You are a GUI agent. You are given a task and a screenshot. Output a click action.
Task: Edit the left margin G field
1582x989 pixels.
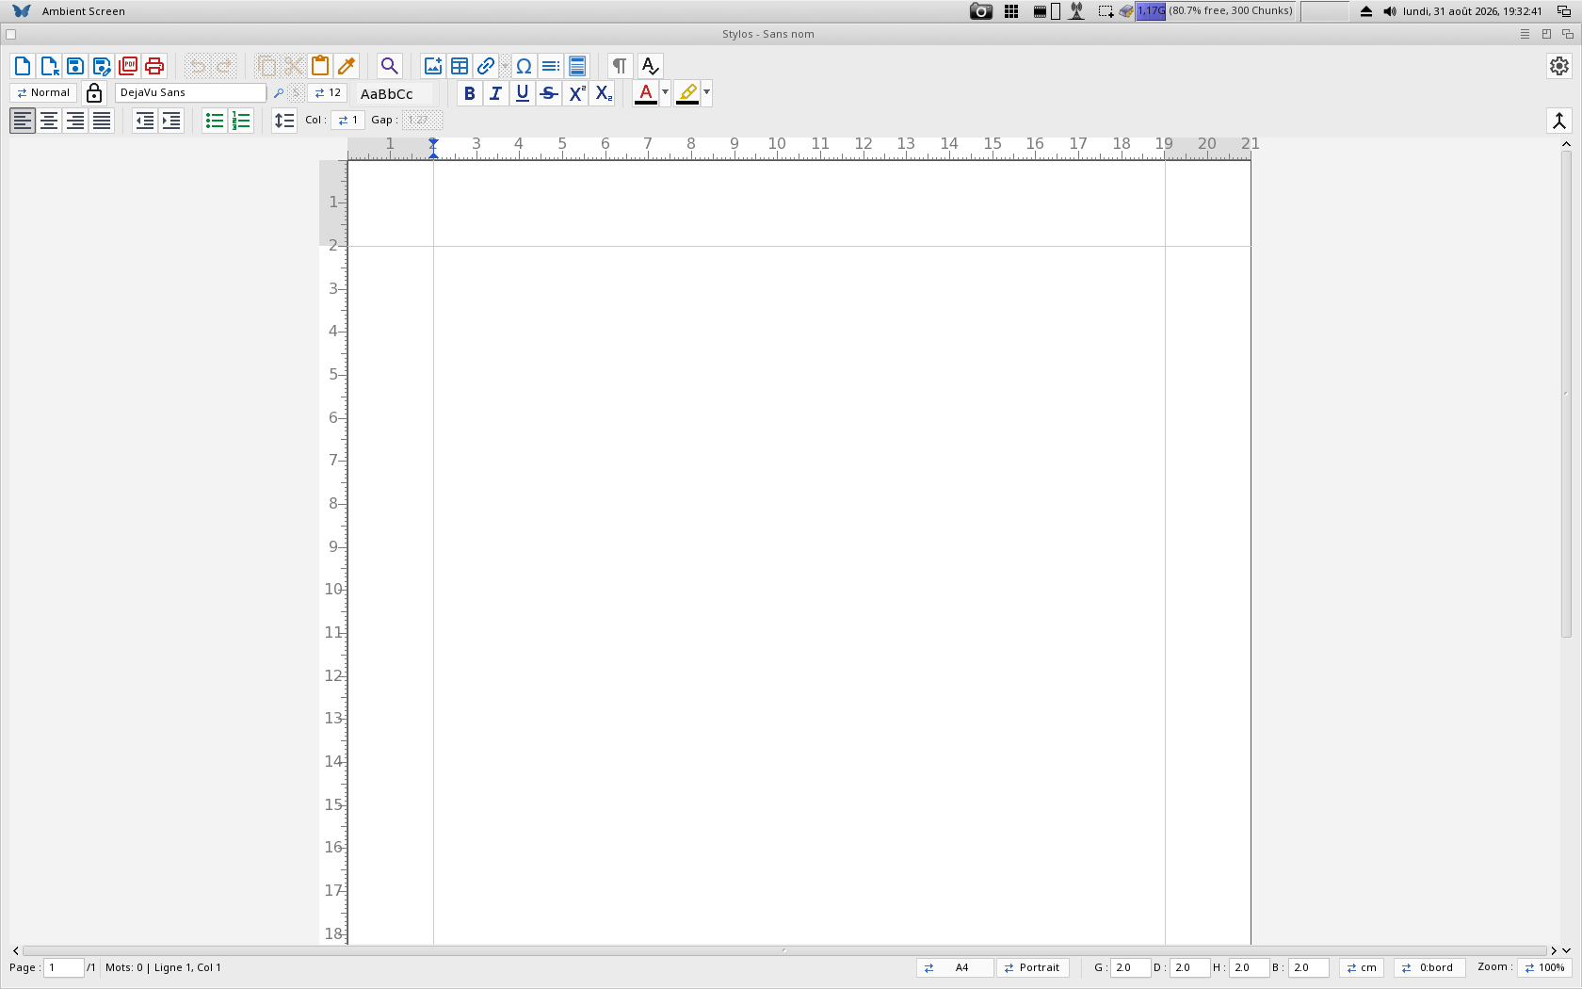(1130, 967)
